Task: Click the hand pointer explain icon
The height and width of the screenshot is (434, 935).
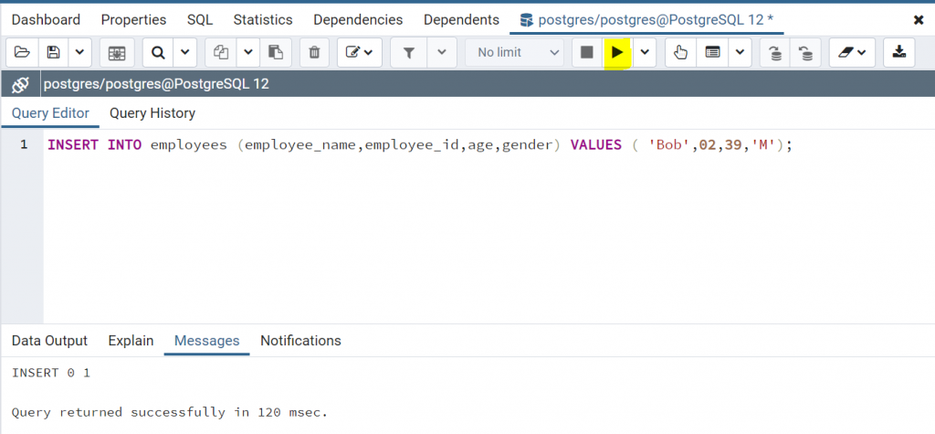Action: pos(680,52)
